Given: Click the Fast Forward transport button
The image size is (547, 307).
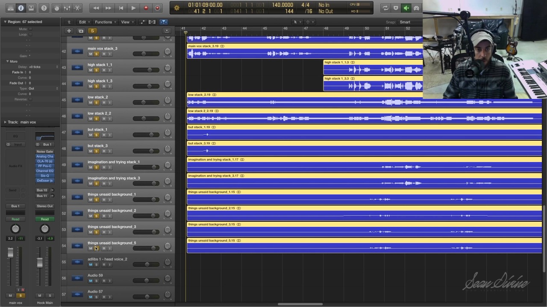Looking at the screenshot, I should (109, 8).
